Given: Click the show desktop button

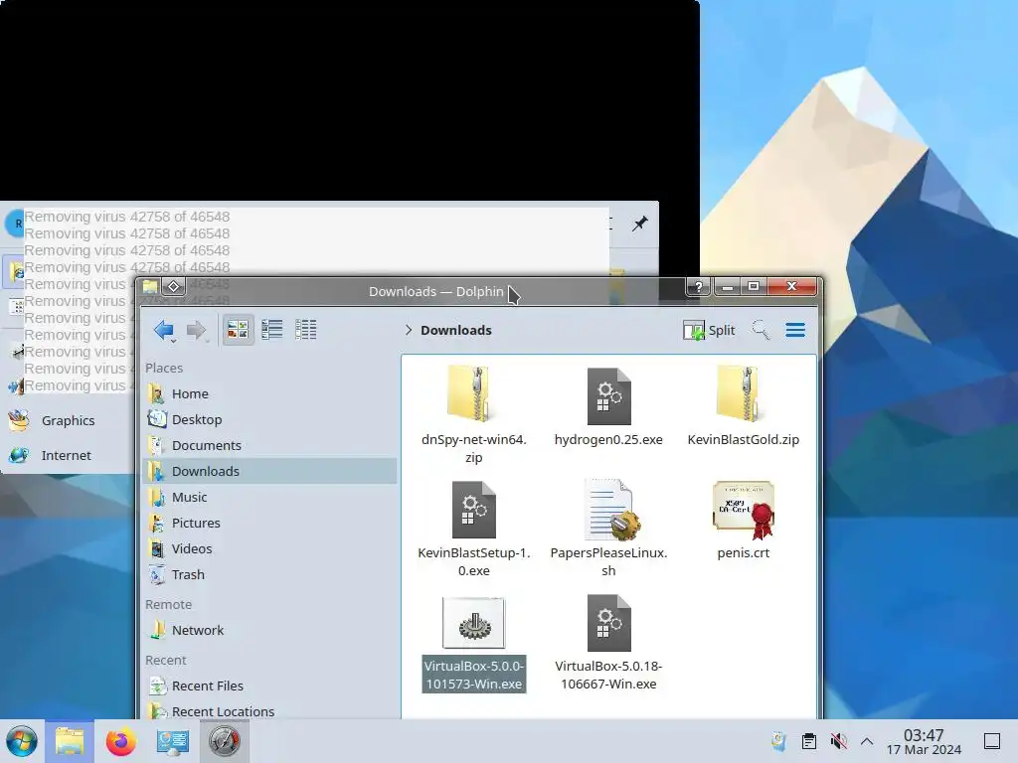Looking at the screenshot, I should point(992,741).
